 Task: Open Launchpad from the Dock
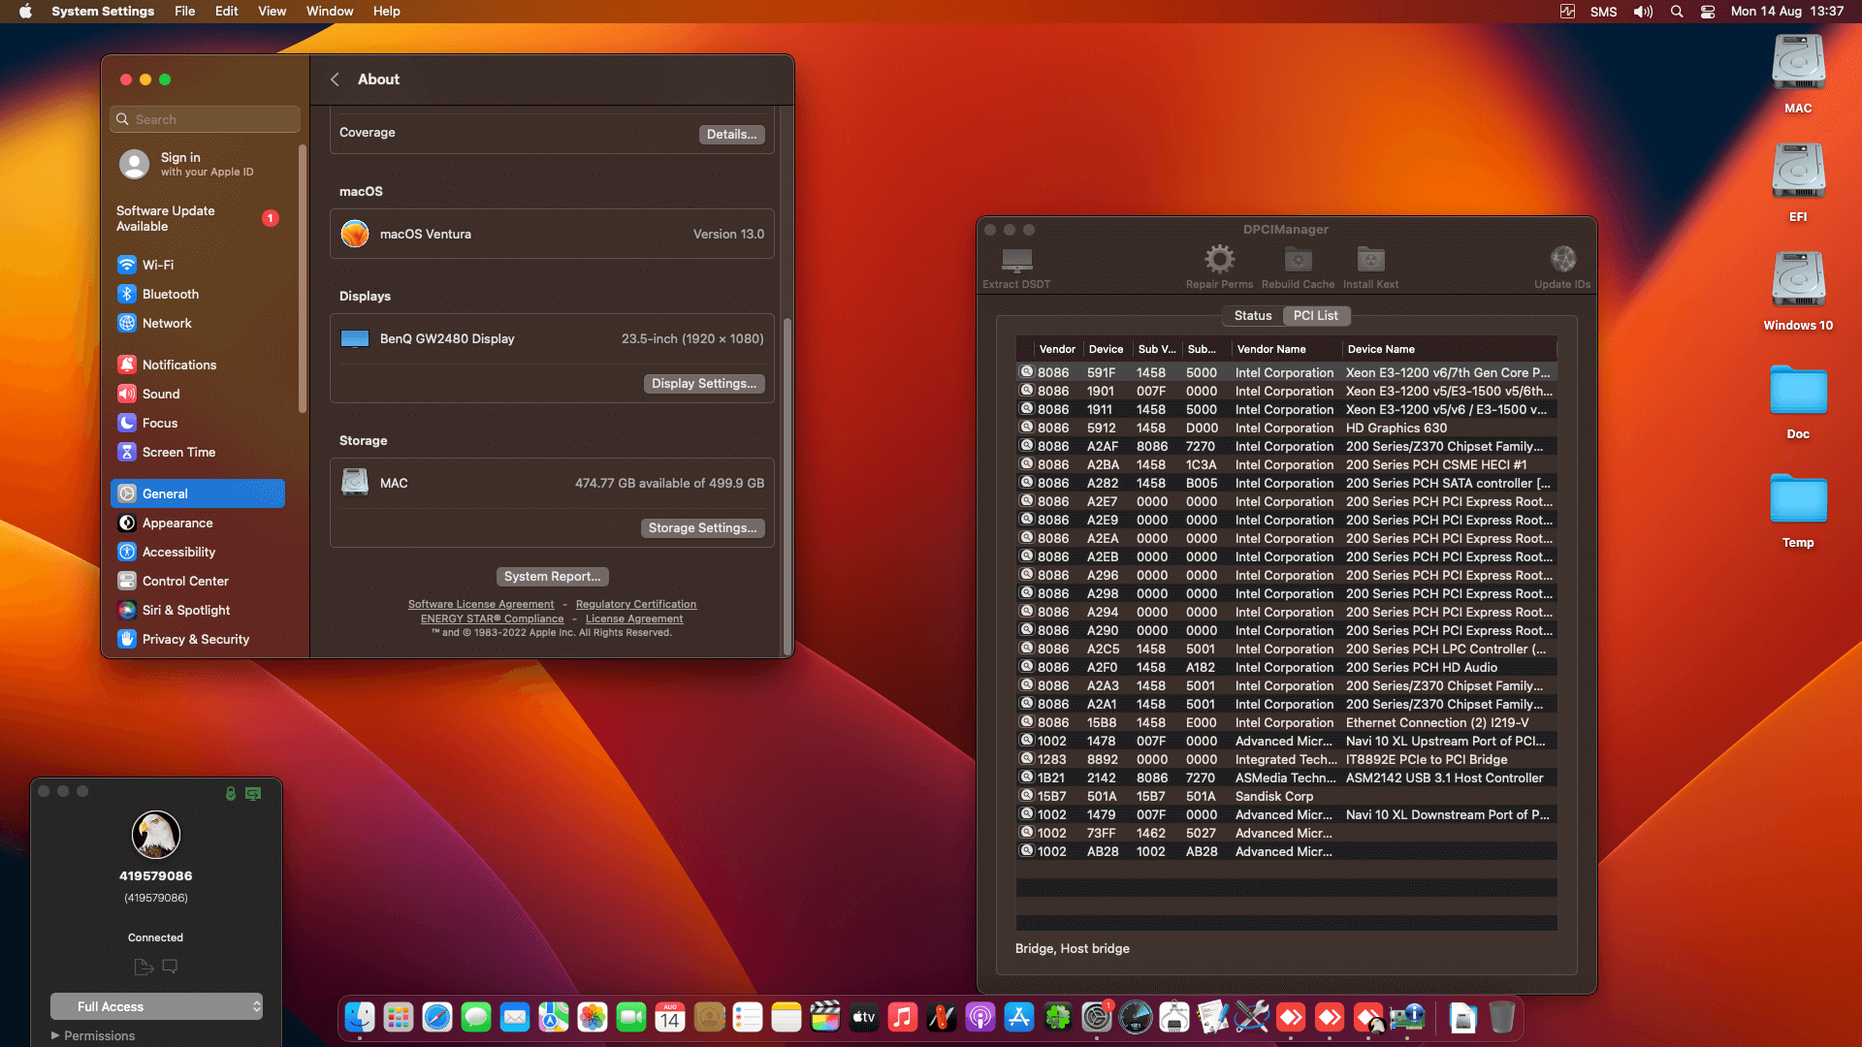point(399,1017)
